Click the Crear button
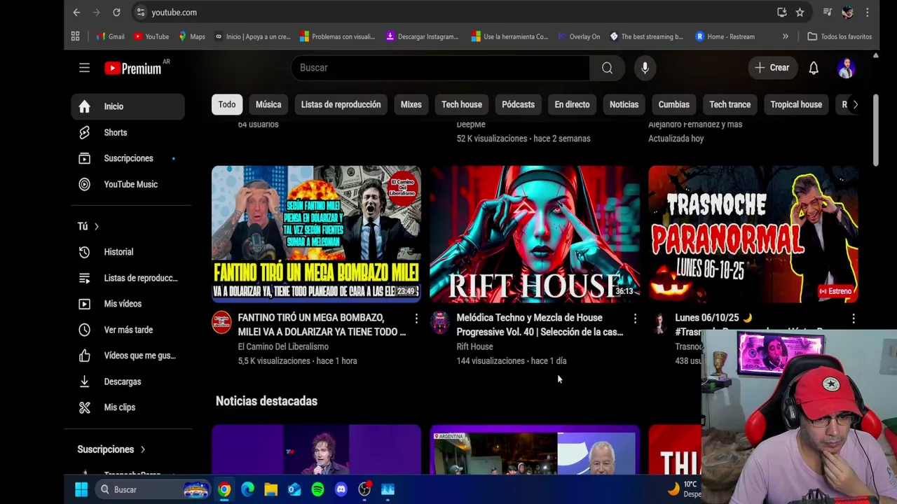 coord(772,68)
